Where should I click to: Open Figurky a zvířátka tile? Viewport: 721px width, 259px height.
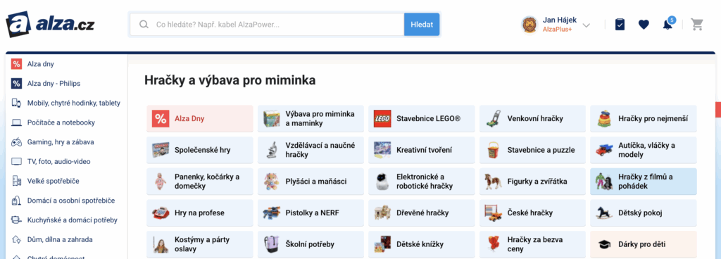click(x=532, y=182)
